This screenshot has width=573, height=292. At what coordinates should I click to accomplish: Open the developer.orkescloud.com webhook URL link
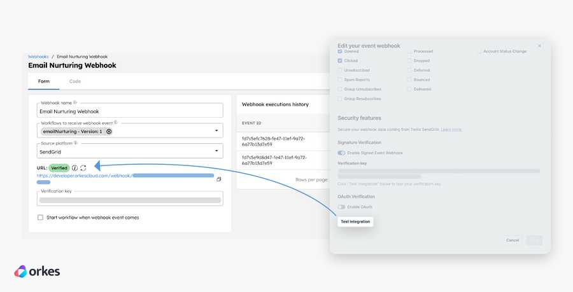coord(125,177)
